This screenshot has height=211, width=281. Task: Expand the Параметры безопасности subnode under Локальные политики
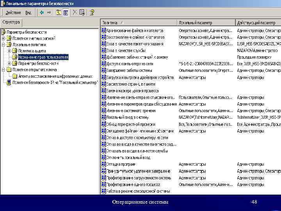click(9, 63)
